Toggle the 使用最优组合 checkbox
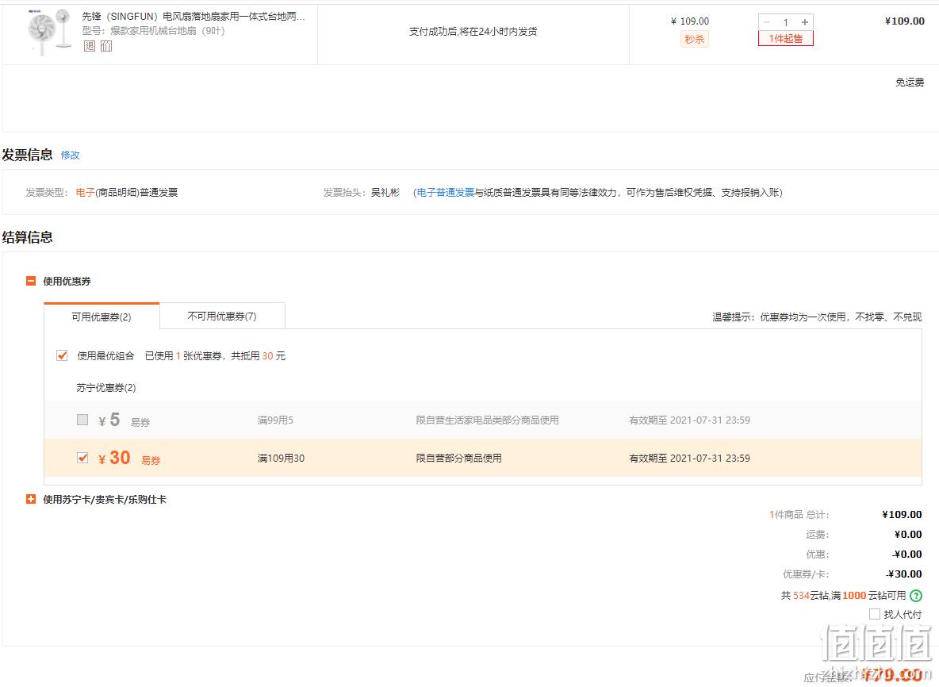Viewport: 939px width, 687px height. click(x=62, y=355)
